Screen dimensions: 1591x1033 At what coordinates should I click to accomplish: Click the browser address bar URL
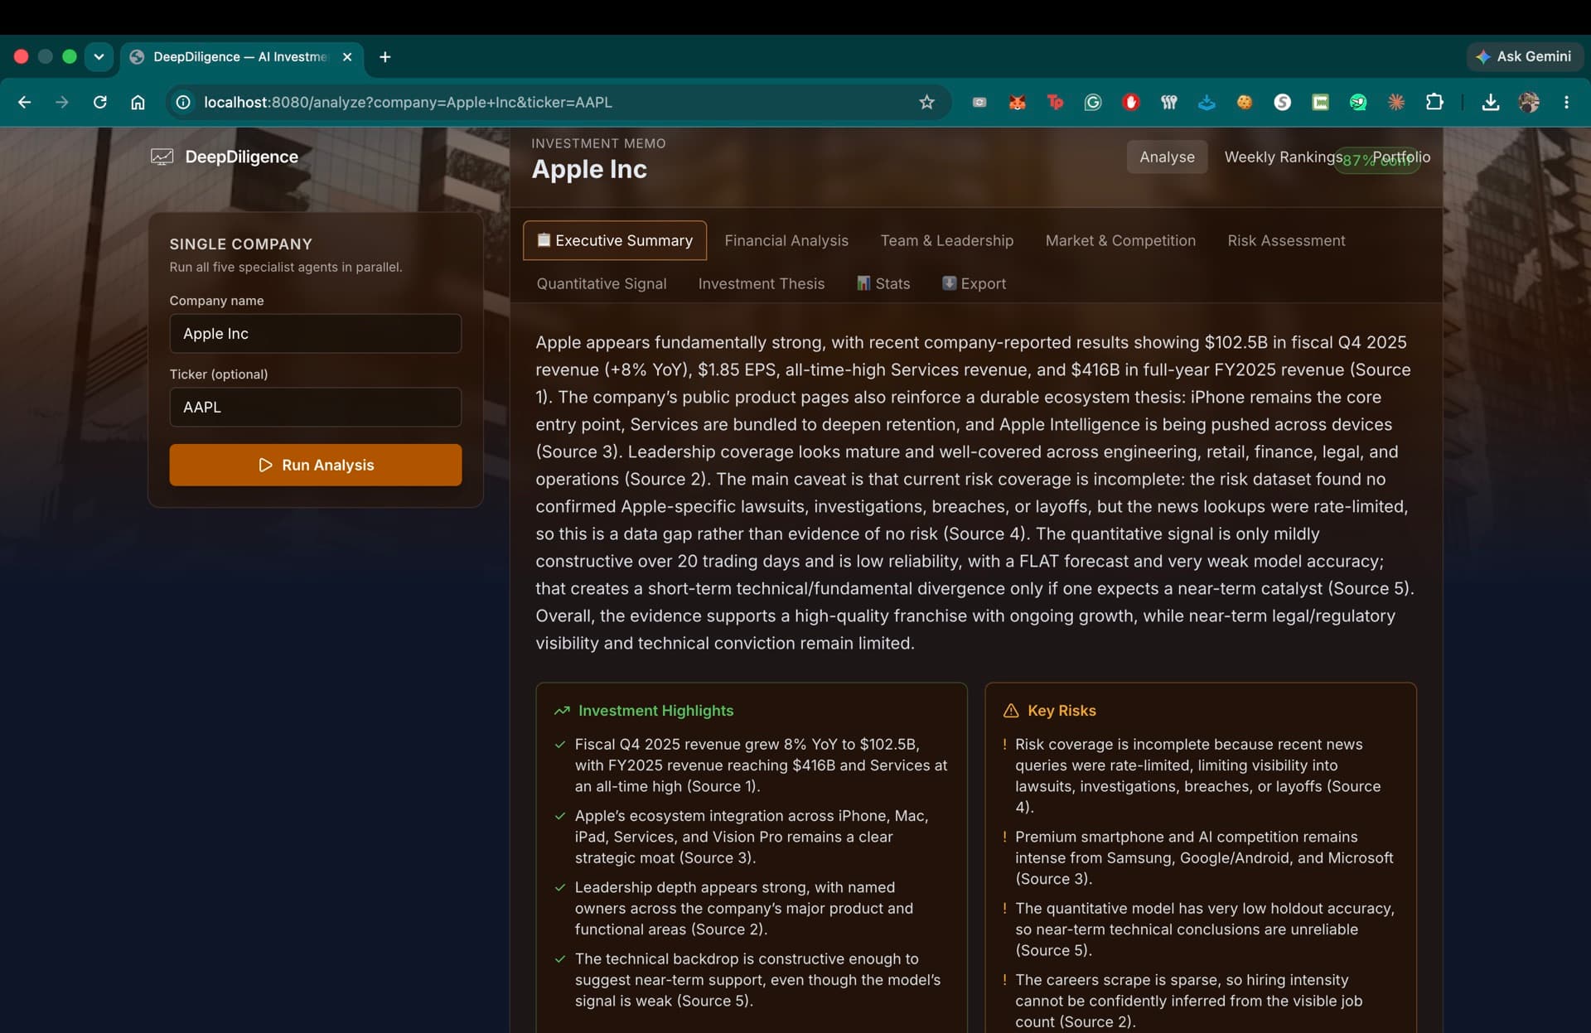[408, 102]
